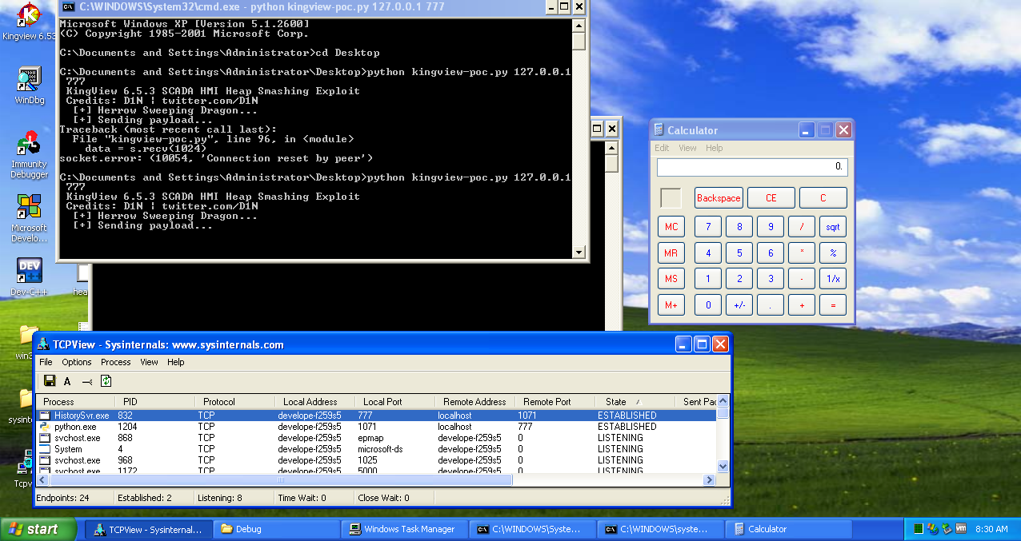Click the CE button in Calculator
The image size is (1021, 541).
pyautogui.click(x=771, y=198)
